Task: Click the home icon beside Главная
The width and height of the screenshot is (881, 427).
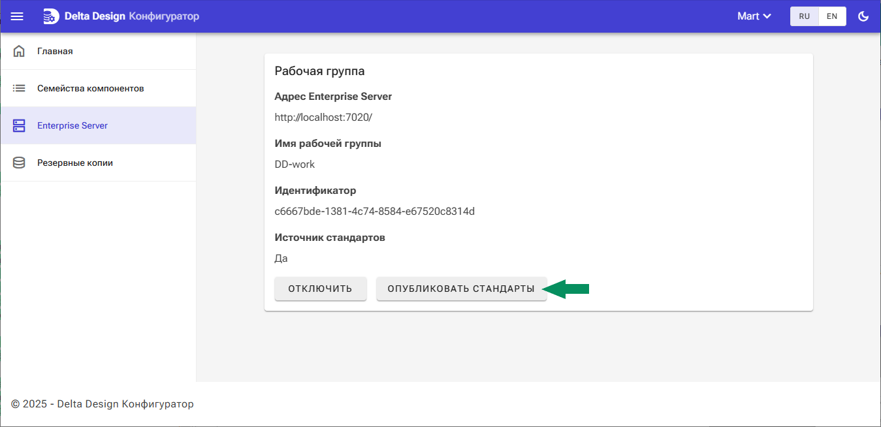Action: pyautogui.click(x=19, y=51)
